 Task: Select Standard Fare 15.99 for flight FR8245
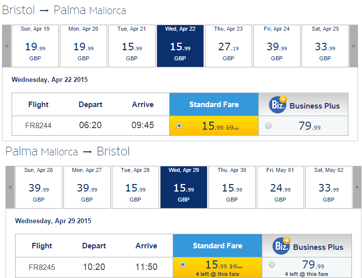(183, 264)
